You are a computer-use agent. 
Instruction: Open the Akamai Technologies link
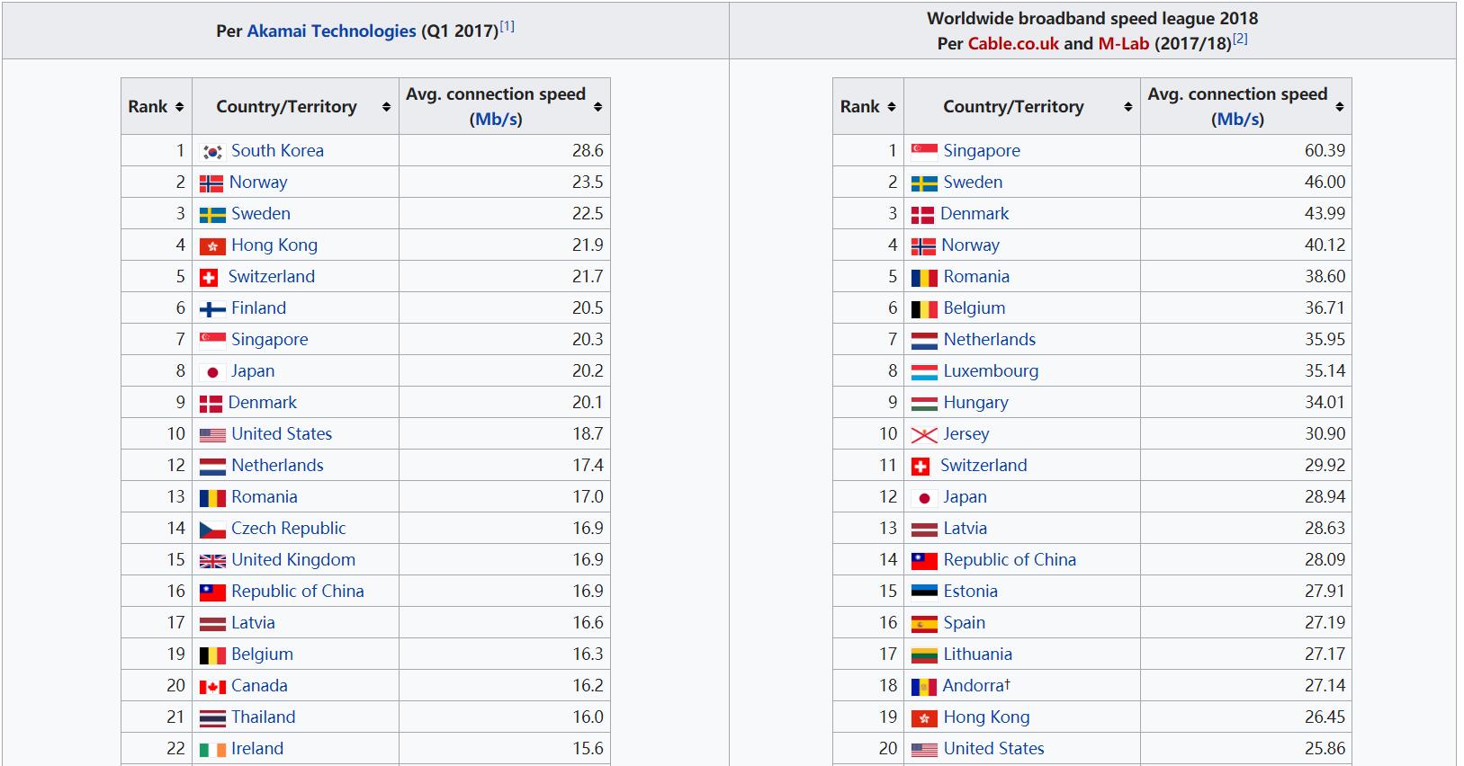(331, 31)
